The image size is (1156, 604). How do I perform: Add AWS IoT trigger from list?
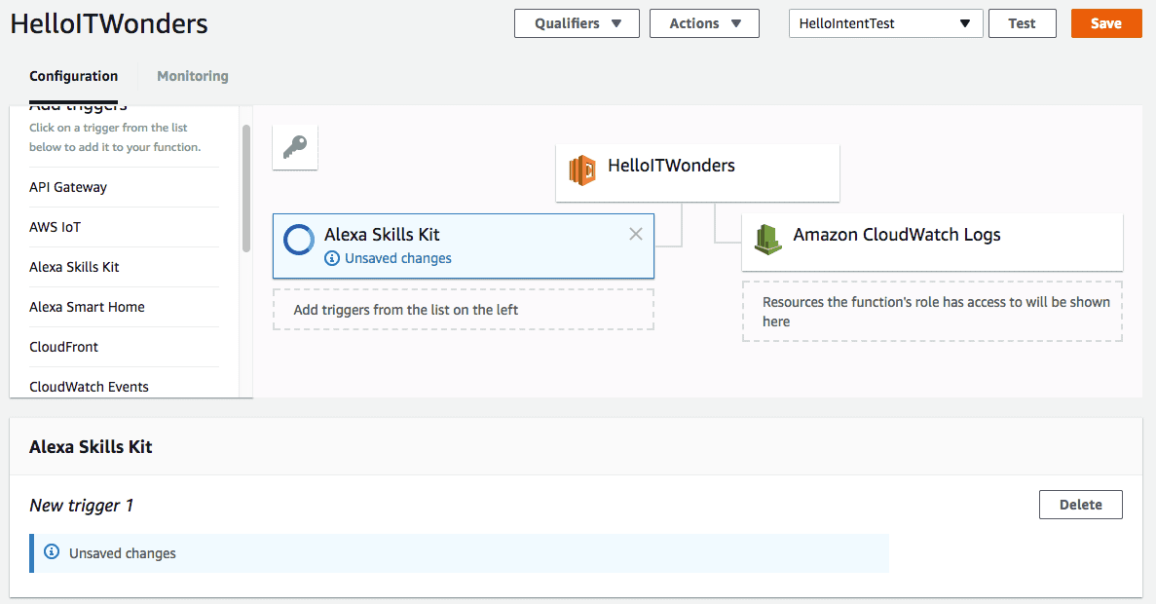[x=56, y=227]
